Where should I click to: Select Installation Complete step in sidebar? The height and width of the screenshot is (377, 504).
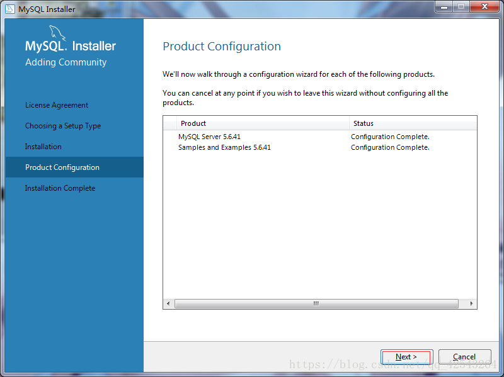coord(60,188)
